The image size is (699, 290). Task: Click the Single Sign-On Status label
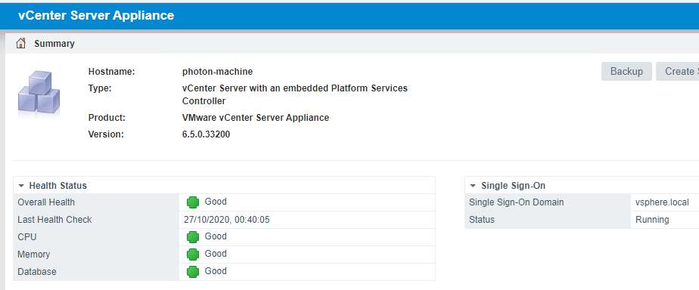(481, 220)
